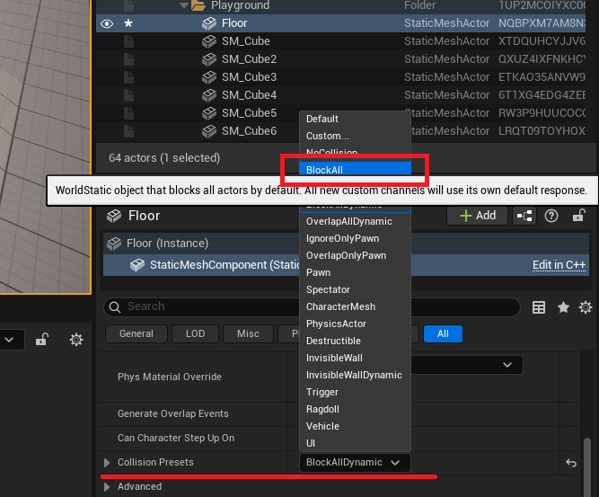Toggle the Details panel lock icon
This screenshot has width=599, height=497.
click(x=578, y=216)
